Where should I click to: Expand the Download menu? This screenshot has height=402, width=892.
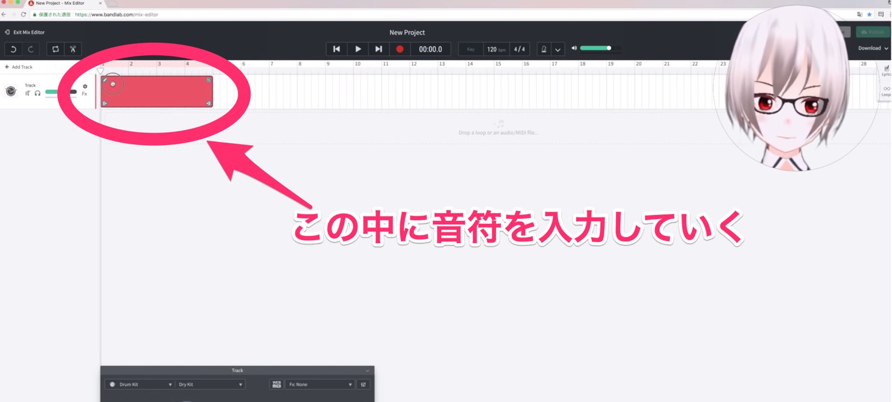click(873, 48)
